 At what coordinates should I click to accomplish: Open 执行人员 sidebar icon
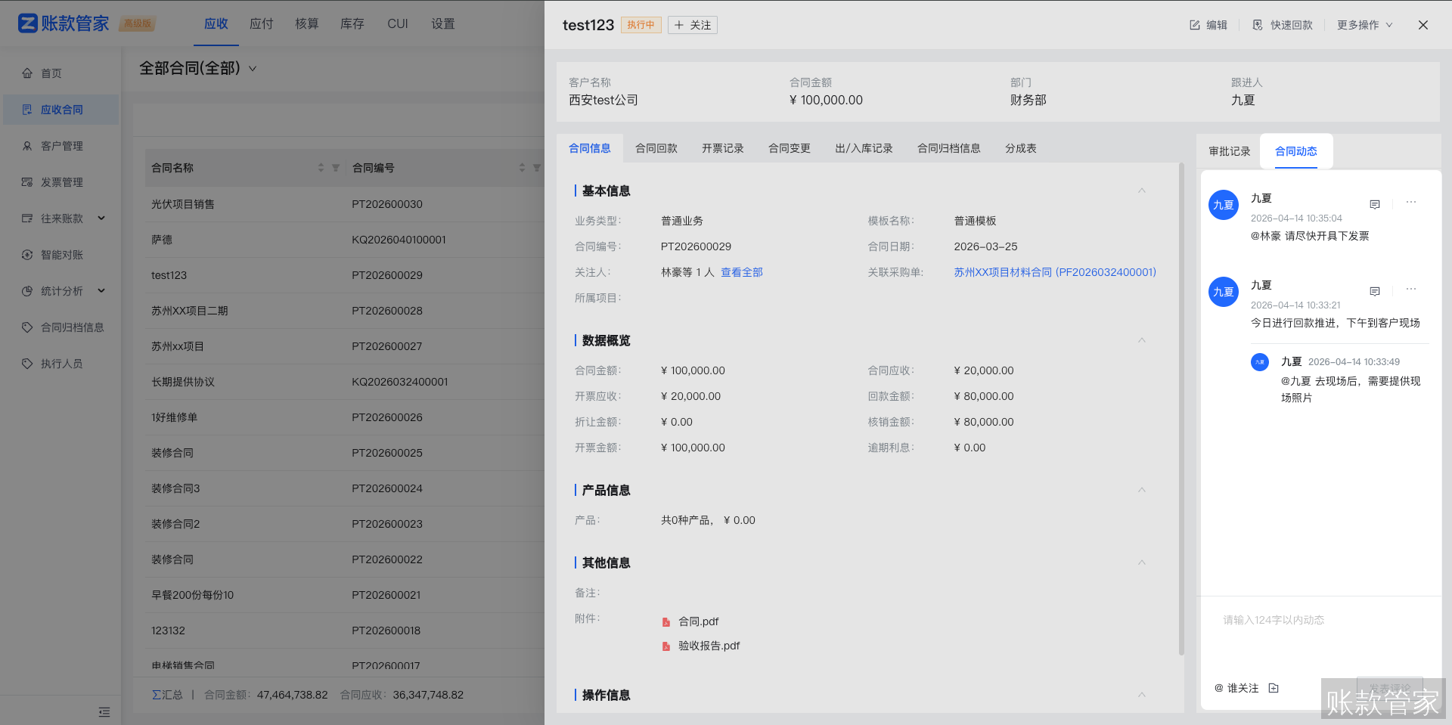point(27,364)
